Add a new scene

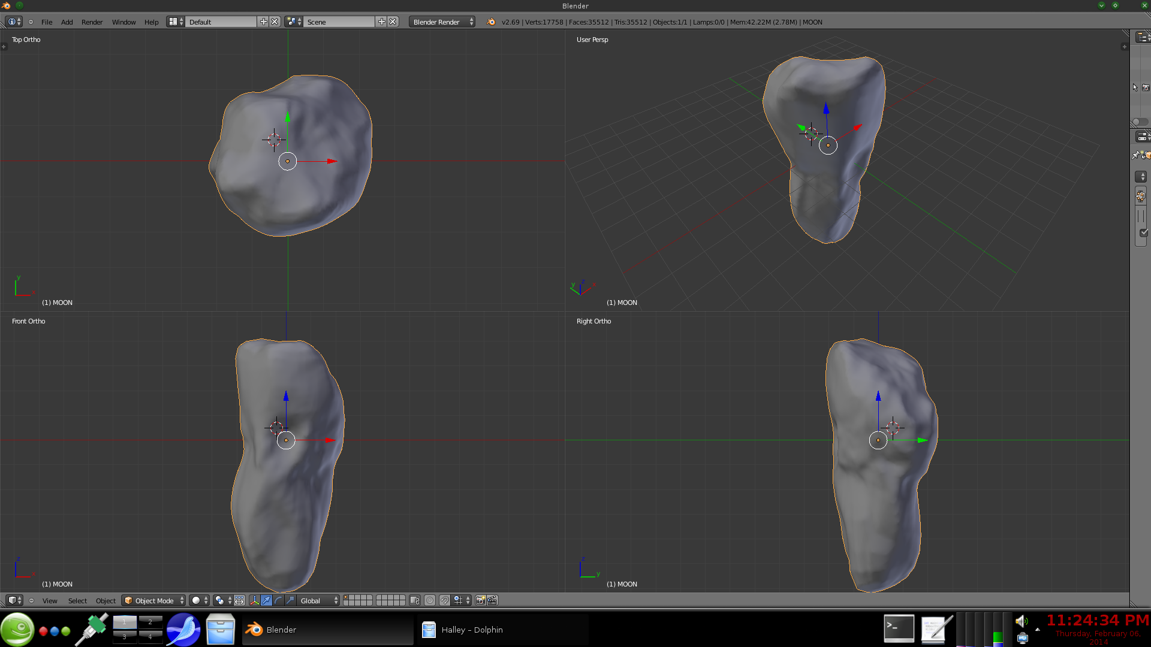click(381, 22)
